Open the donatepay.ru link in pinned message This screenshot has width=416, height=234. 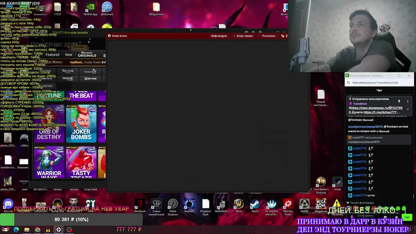point(376,108)
